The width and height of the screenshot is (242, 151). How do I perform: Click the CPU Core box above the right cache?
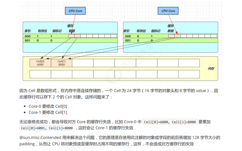[168, 11]
